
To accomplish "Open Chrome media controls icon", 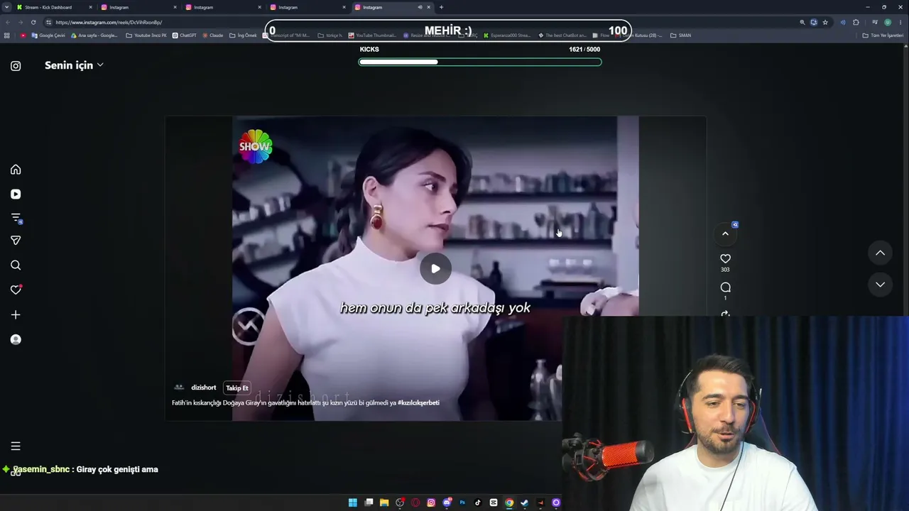I will 875,22.
